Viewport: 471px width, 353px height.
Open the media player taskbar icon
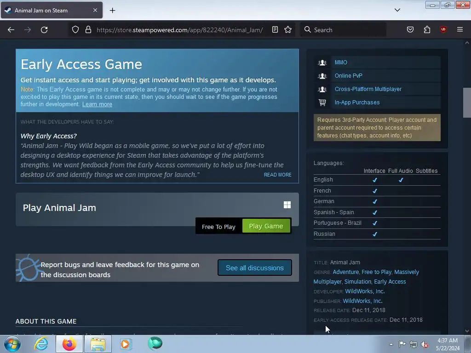(126, 344)
